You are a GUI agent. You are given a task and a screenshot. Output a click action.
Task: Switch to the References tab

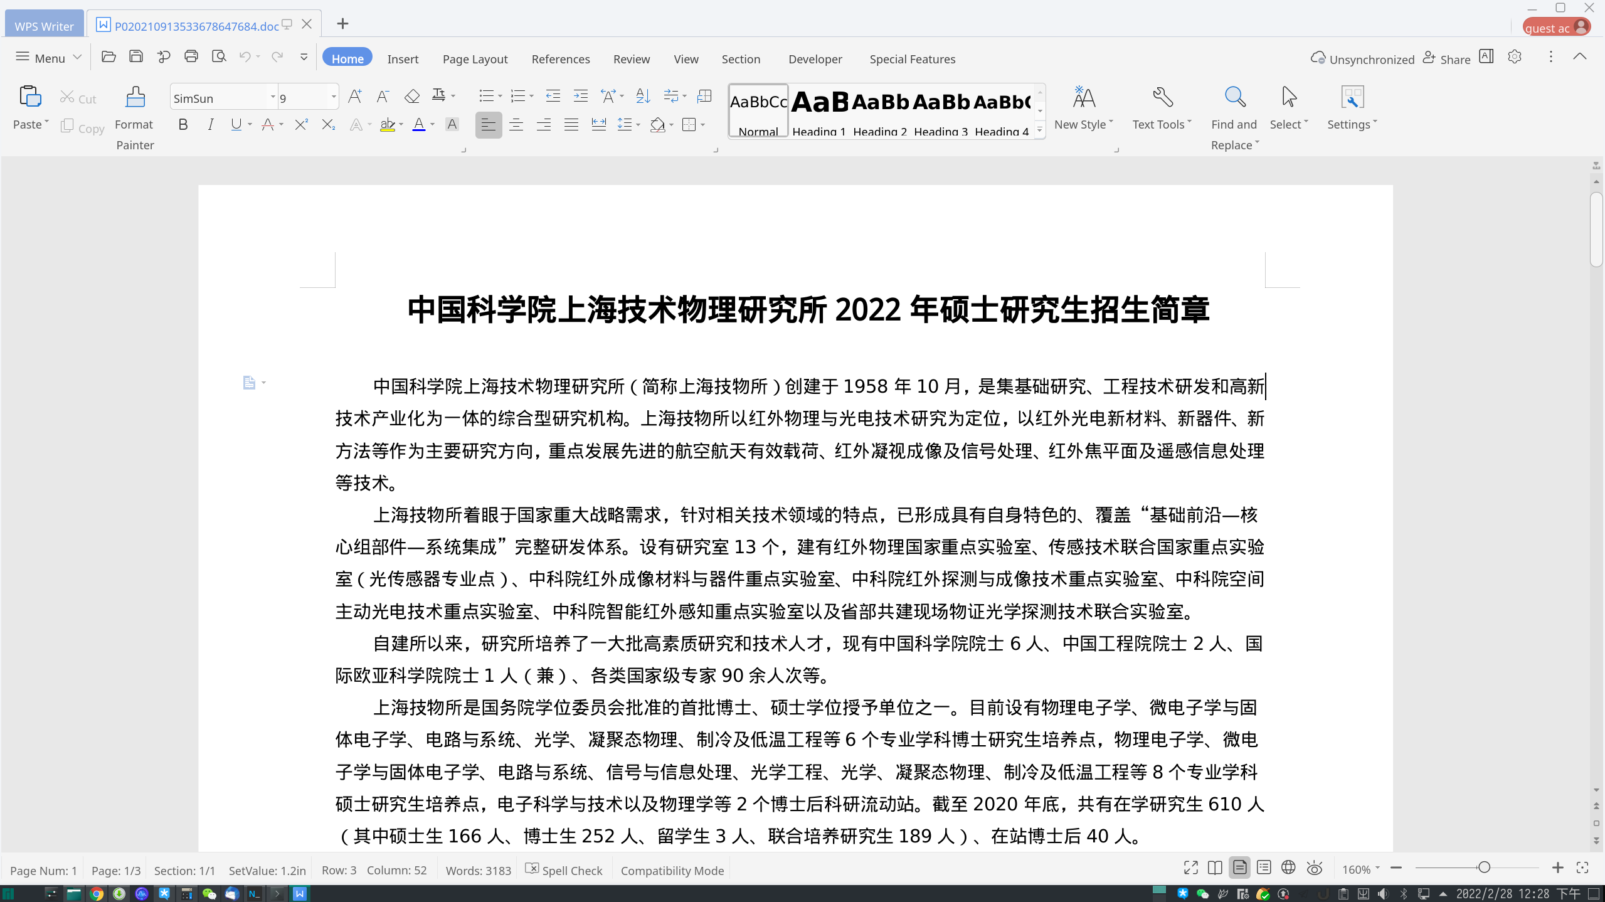(560, 59)
